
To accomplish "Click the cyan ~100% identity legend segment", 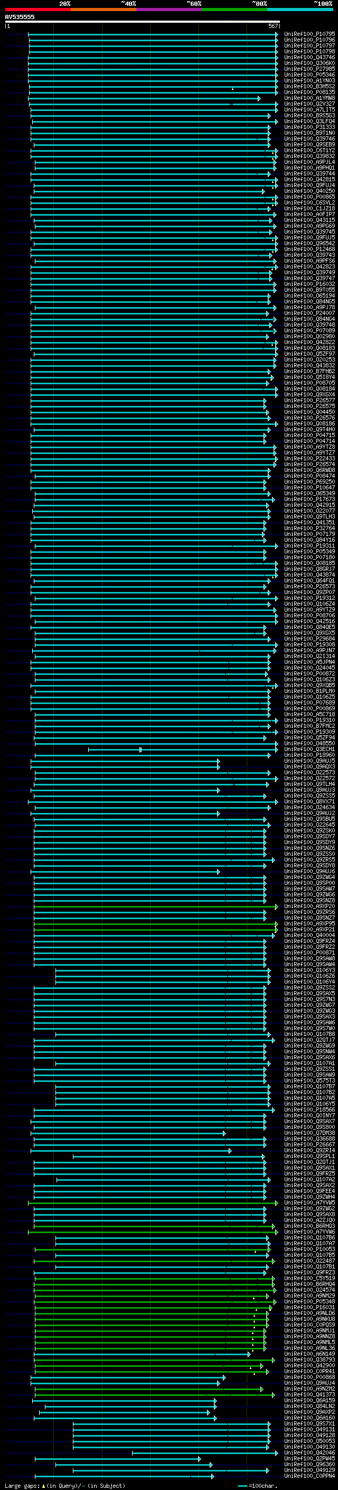I will [300, 10].
